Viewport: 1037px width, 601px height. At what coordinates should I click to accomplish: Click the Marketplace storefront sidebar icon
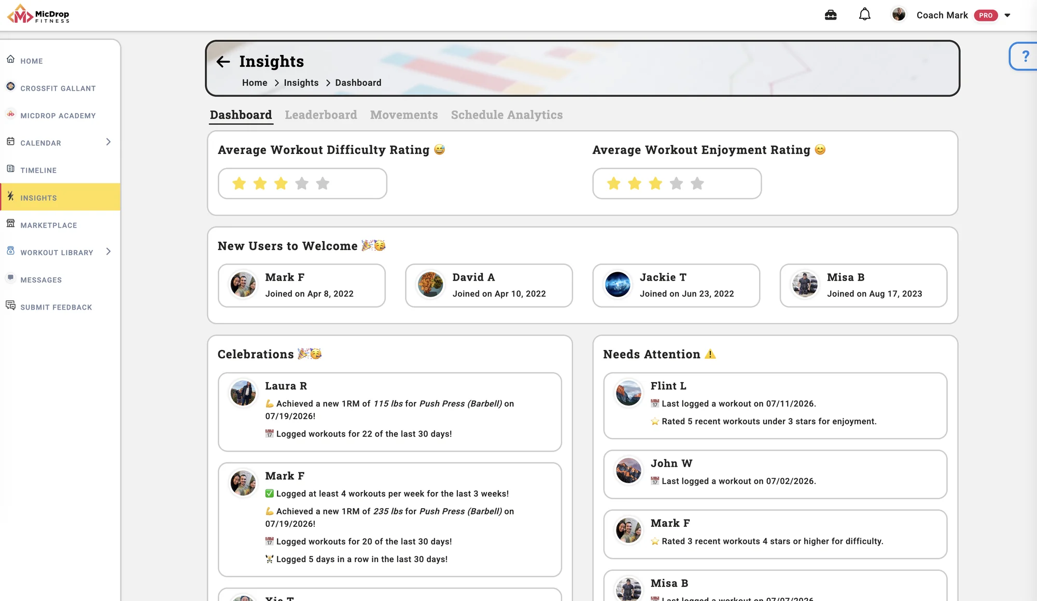point(10,223)
